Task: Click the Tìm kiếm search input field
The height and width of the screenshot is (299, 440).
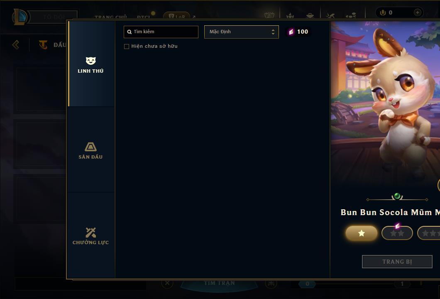Action: click(161, 32)
